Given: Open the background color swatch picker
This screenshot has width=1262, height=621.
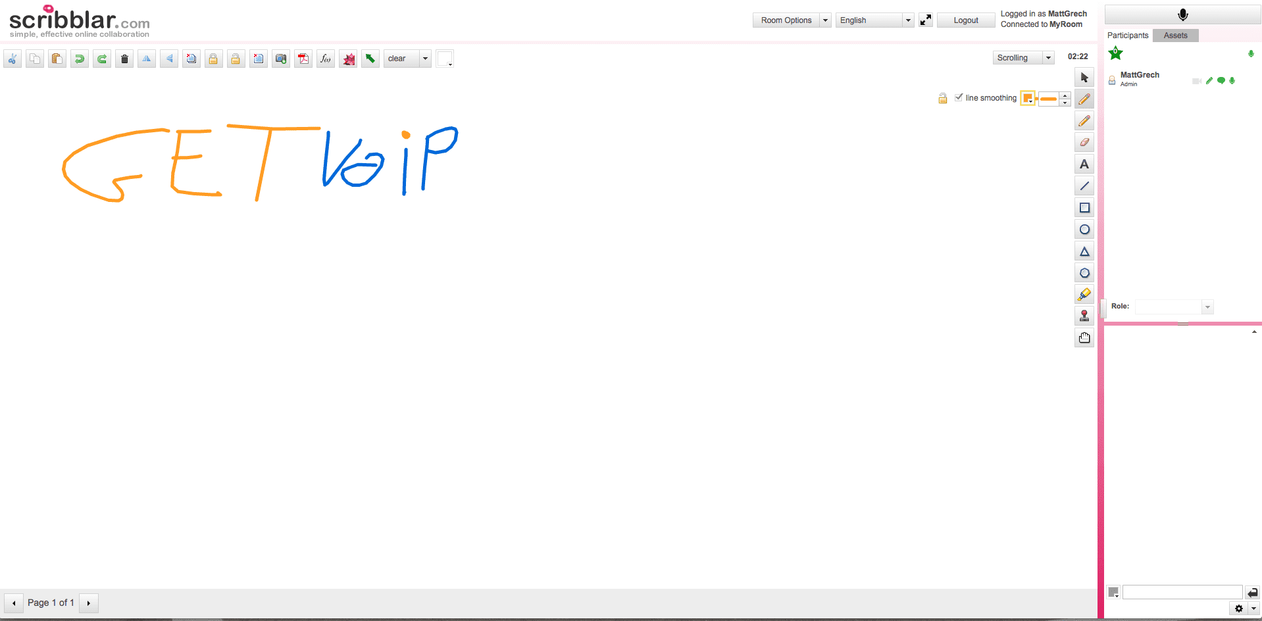Looking at the screenshot, I should 445,59.
